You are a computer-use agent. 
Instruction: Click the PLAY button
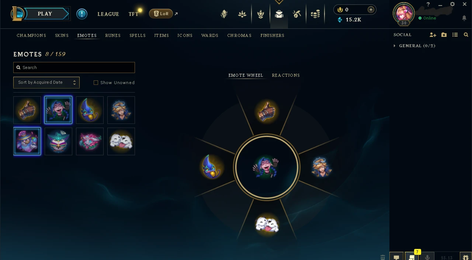[x=45, y=14]
